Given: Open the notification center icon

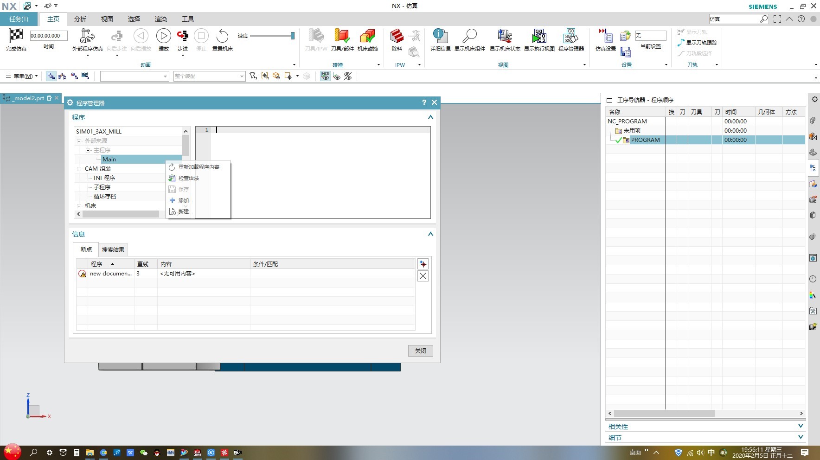Looking at the screenshot, I should tap(805, 453).
